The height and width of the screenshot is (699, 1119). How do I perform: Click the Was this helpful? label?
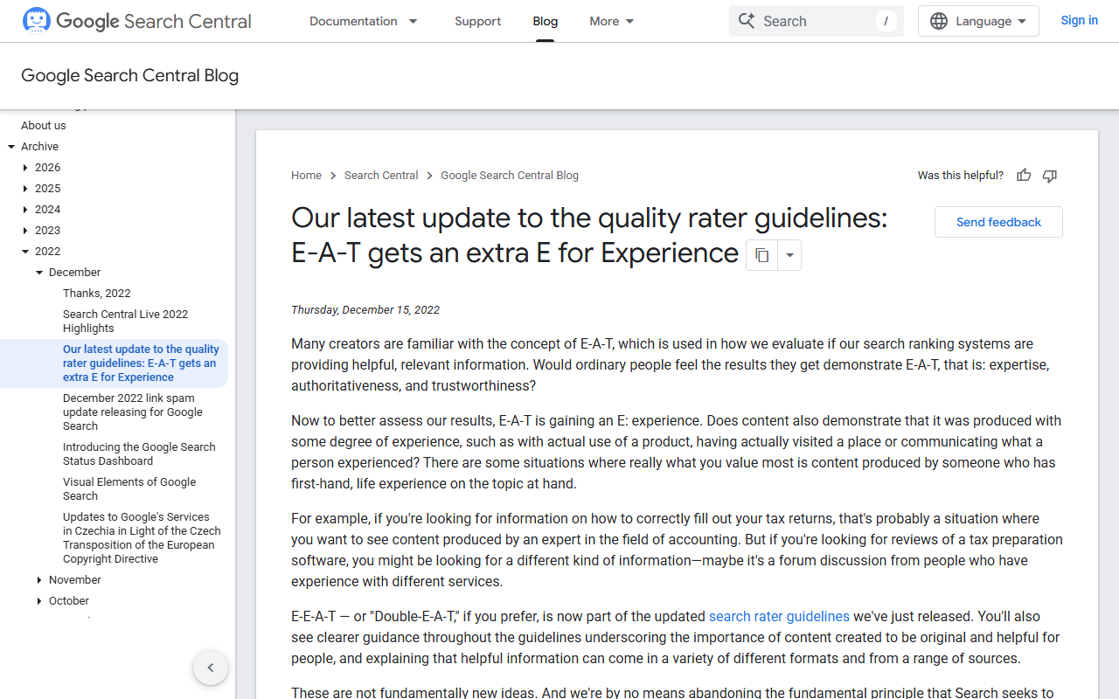[x=961, y=176]
